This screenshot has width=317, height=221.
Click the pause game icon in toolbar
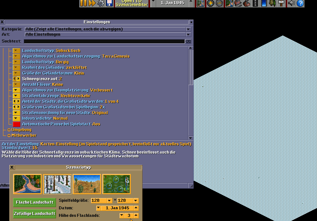click(83, 3)
